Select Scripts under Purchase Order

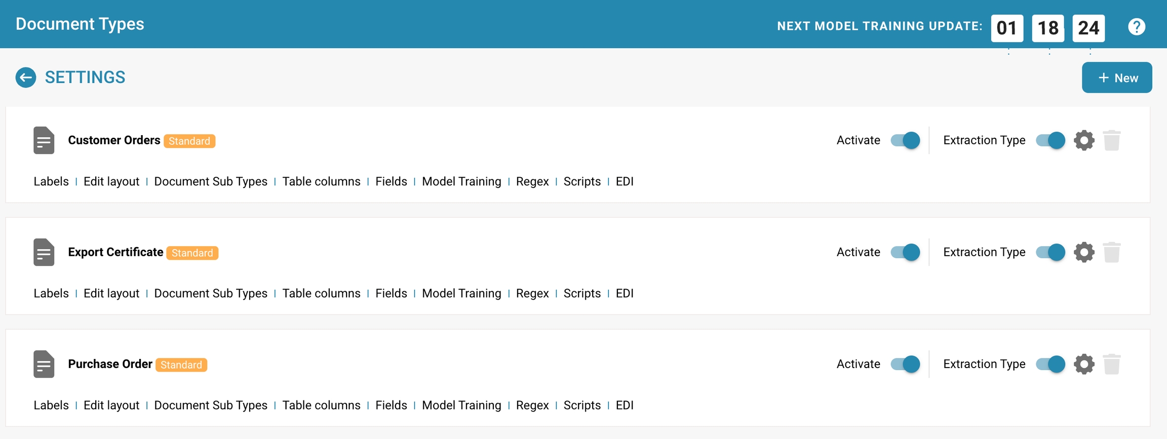582,406
